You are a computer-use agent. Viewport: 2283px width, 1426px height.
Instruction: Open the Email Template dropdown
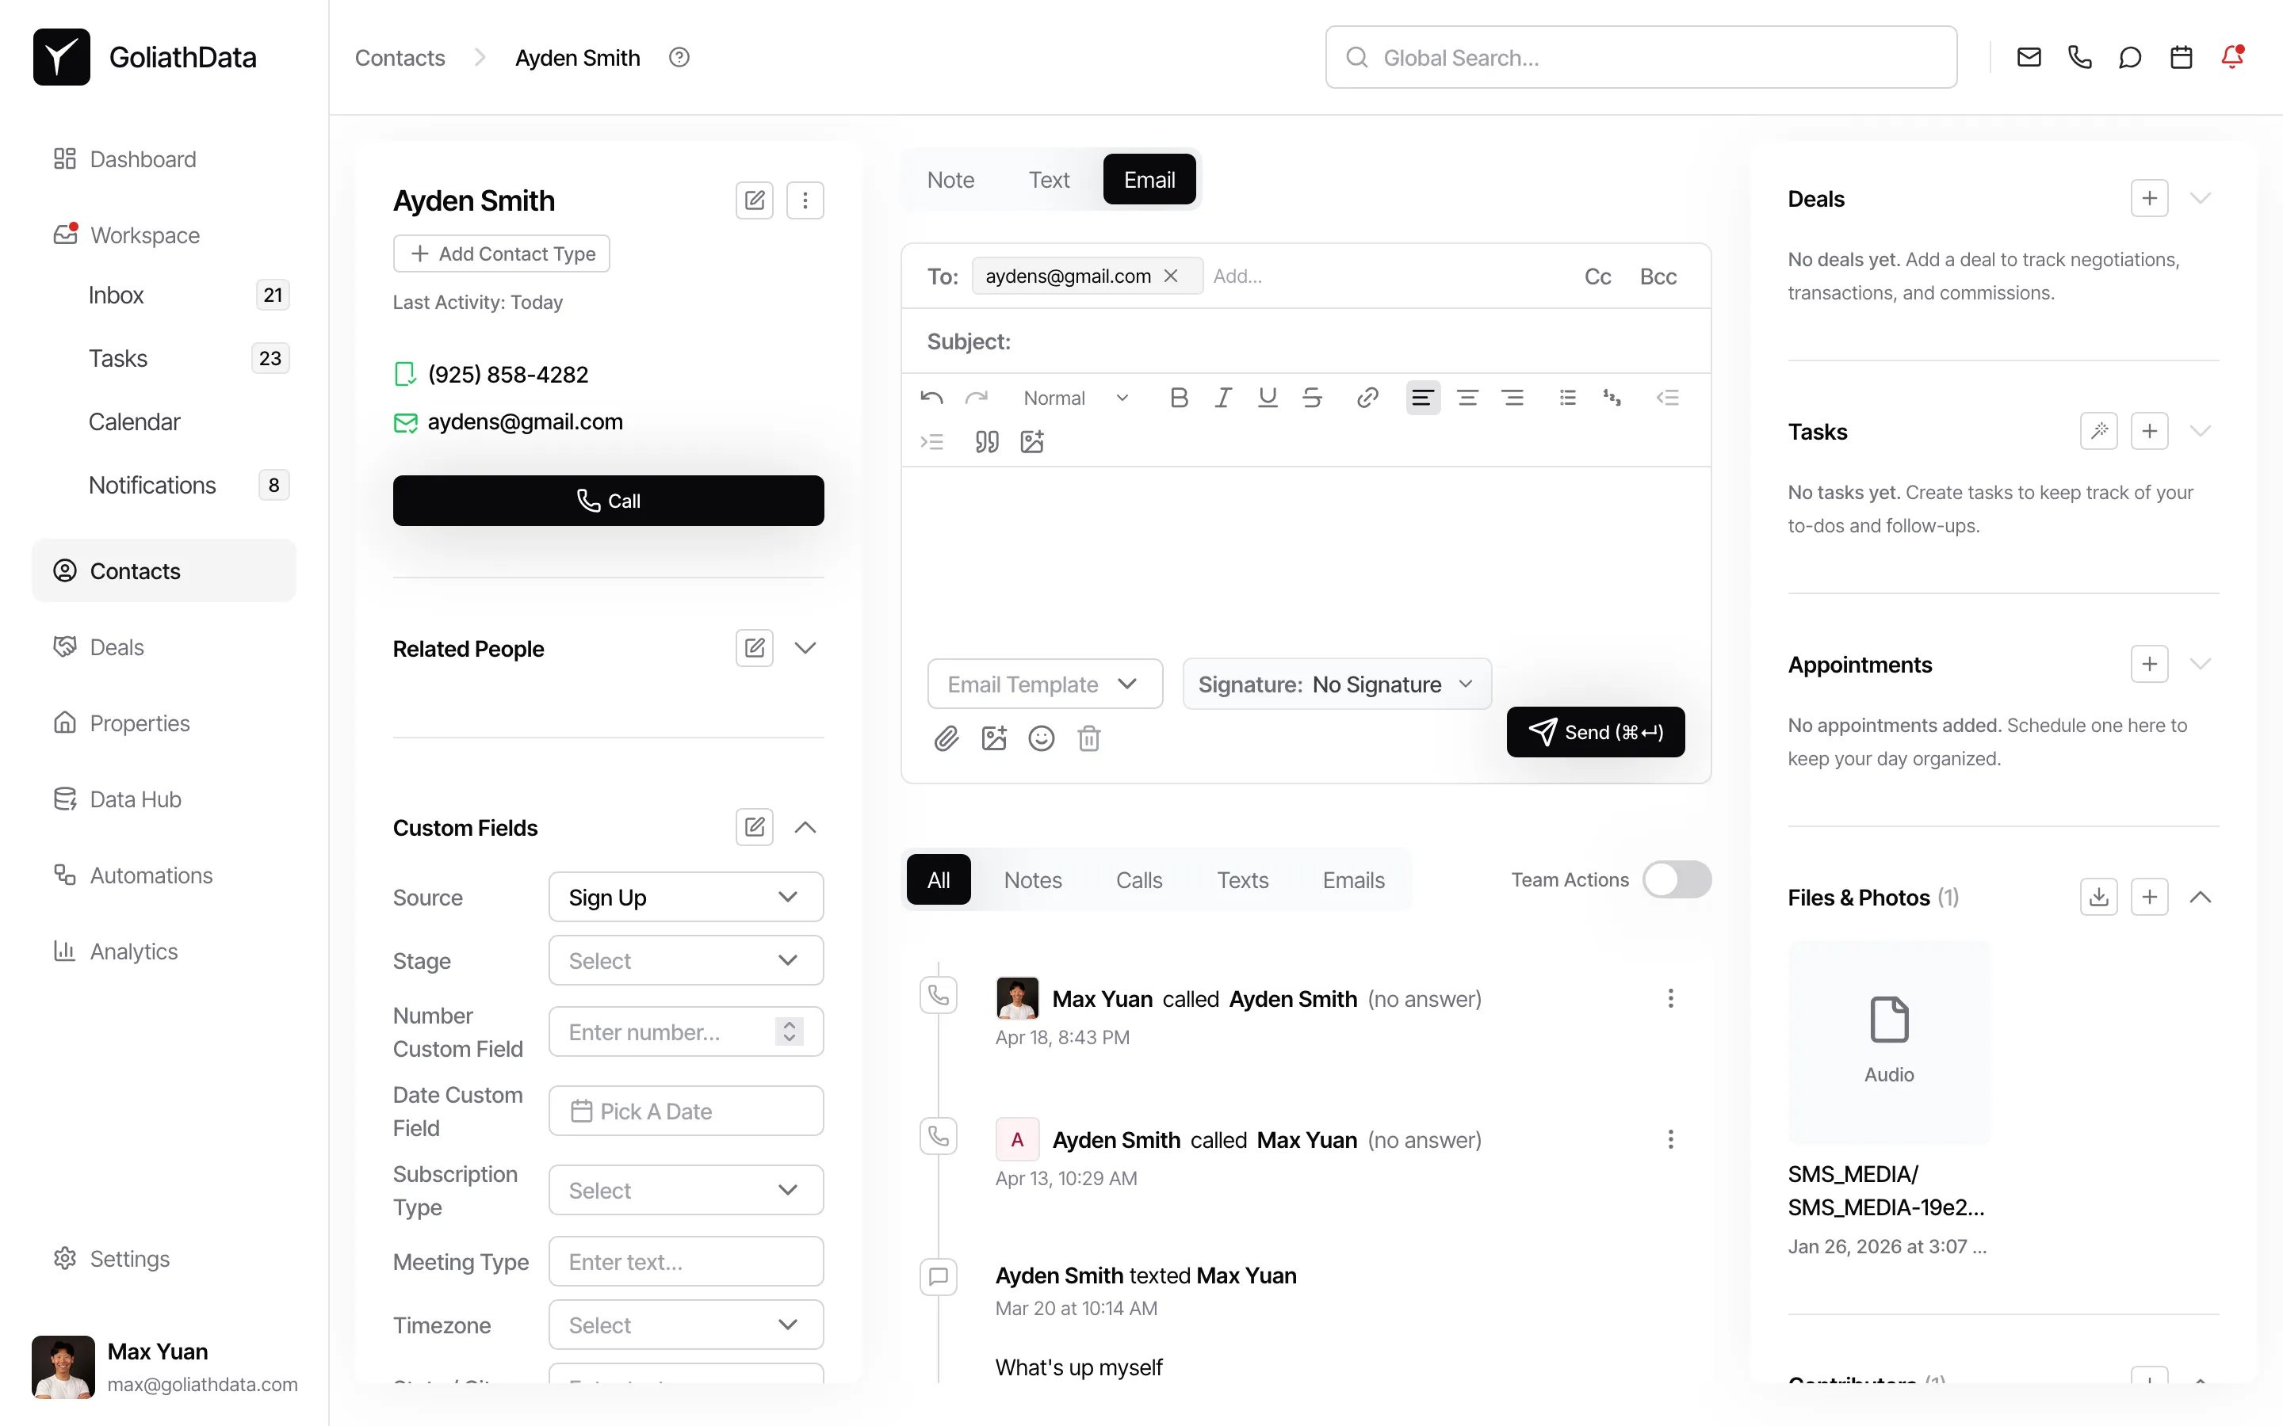coord(1043,684)
